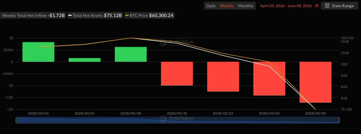
Task: Click the calendar icon in Date Range
Action: coord(327,6)
